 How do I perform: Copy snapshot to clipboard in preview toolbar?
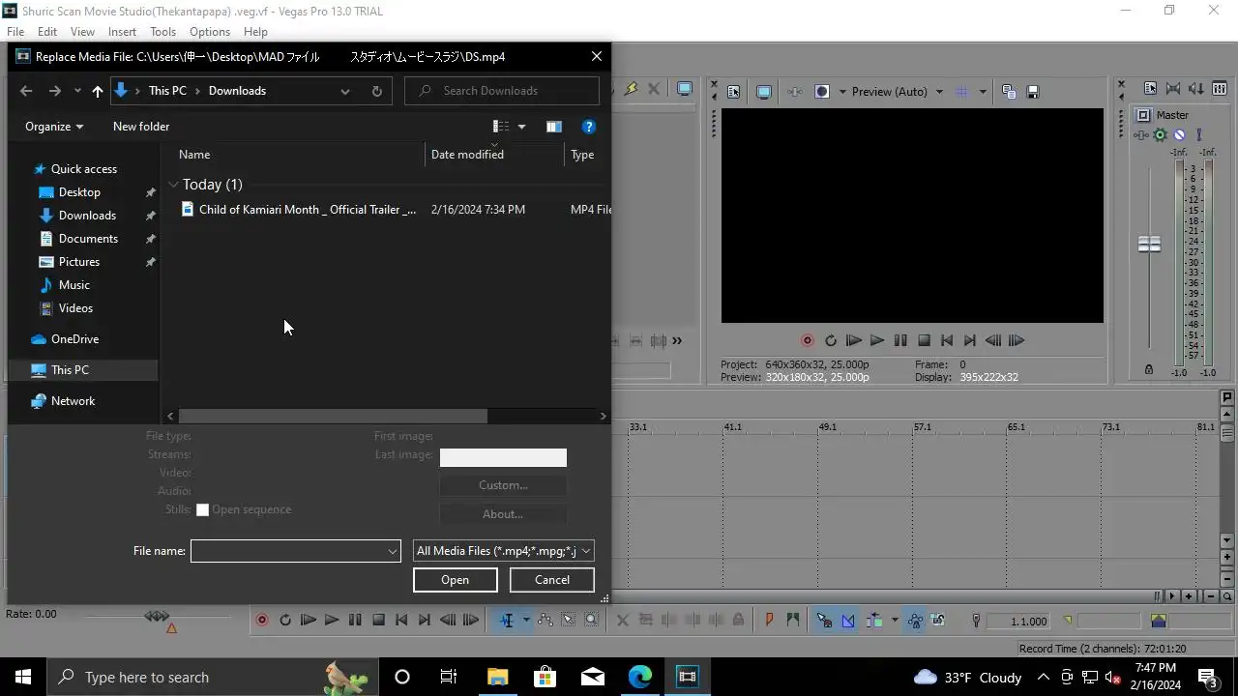pyautogui.click(x=1009, y=92)
